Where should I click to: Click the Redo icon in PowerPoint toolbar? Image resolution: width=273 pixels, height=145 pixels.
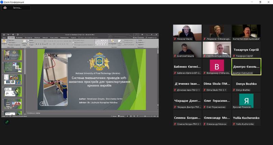click(x=13, y=35)
